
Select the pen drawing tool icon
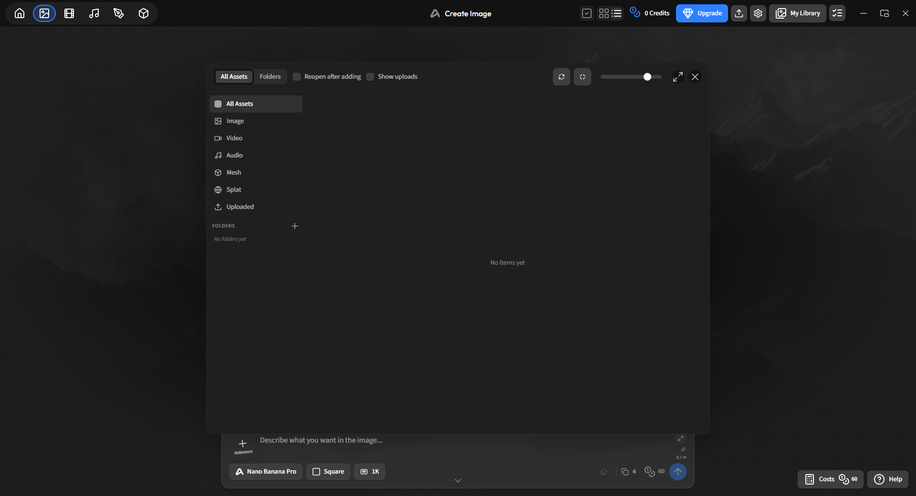click(x=119, y=13)
